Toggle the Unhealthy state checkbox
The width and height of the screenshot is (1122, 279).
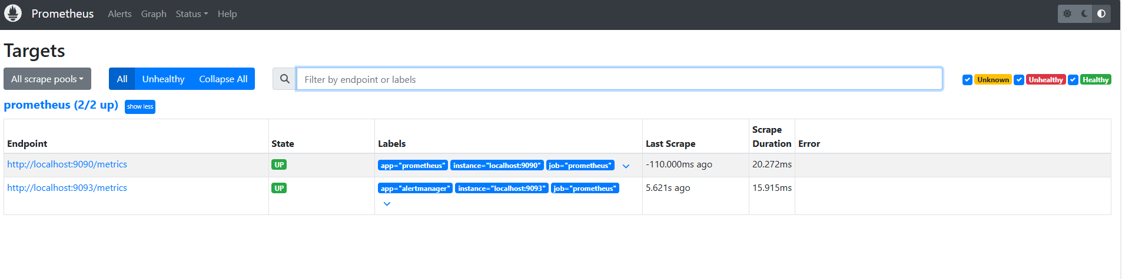click(x=1019, y=80)
